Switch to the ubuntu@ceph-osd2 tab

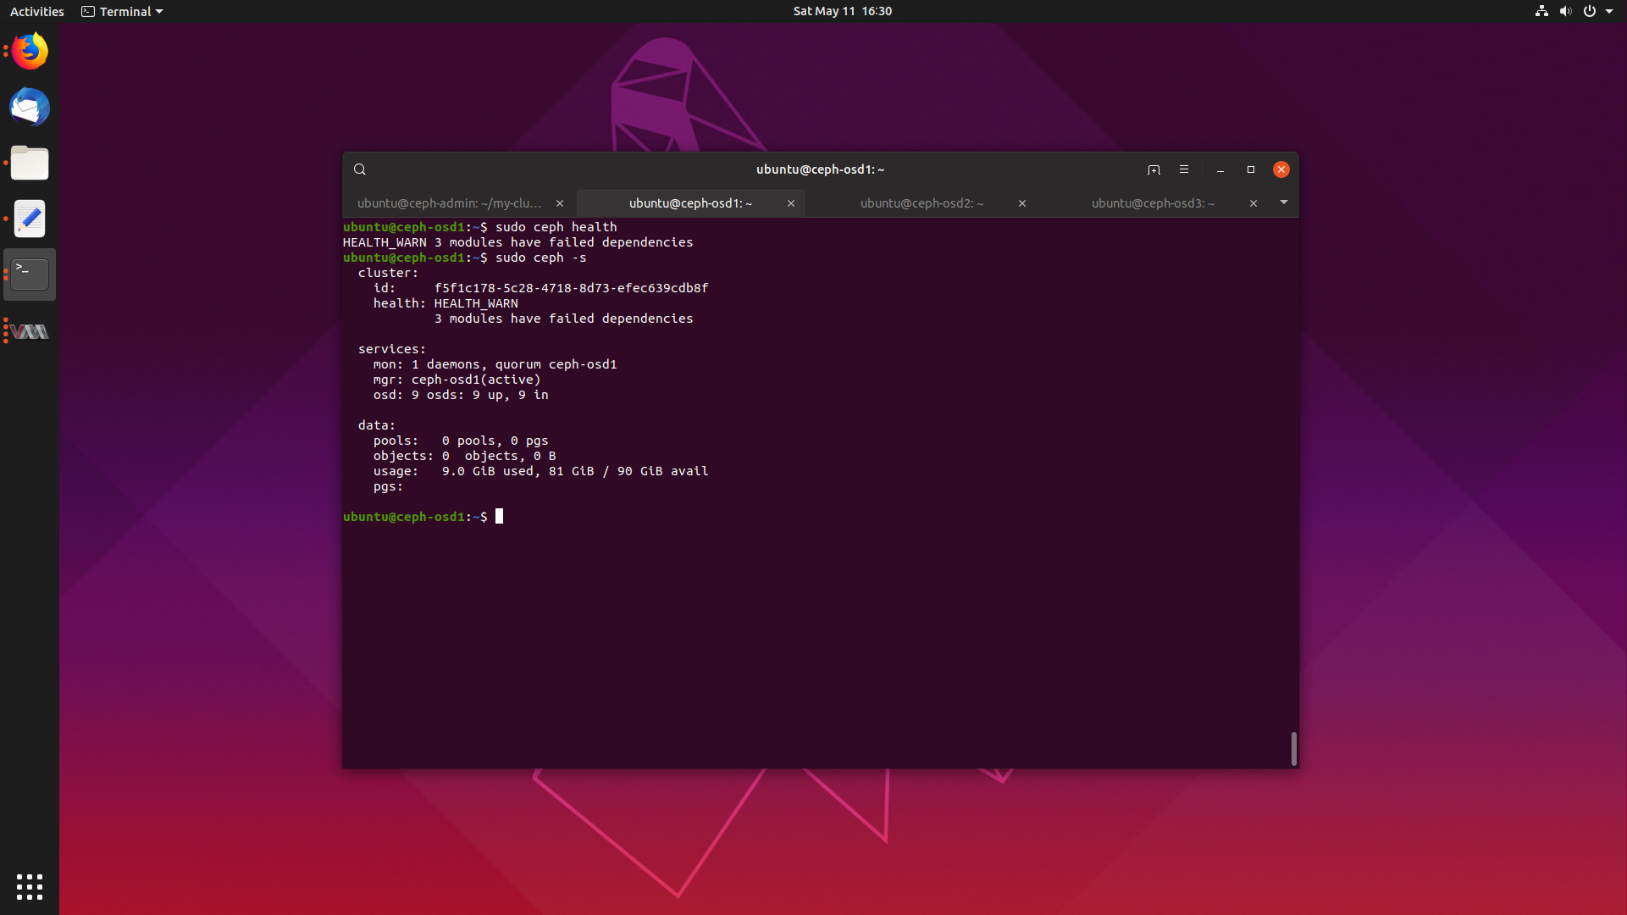pyautogui.click(x=921, y=203)
